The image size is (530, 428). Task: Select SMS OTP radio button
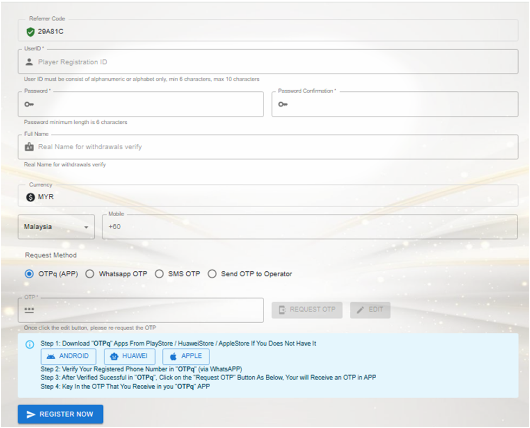[x=159, y=274]
